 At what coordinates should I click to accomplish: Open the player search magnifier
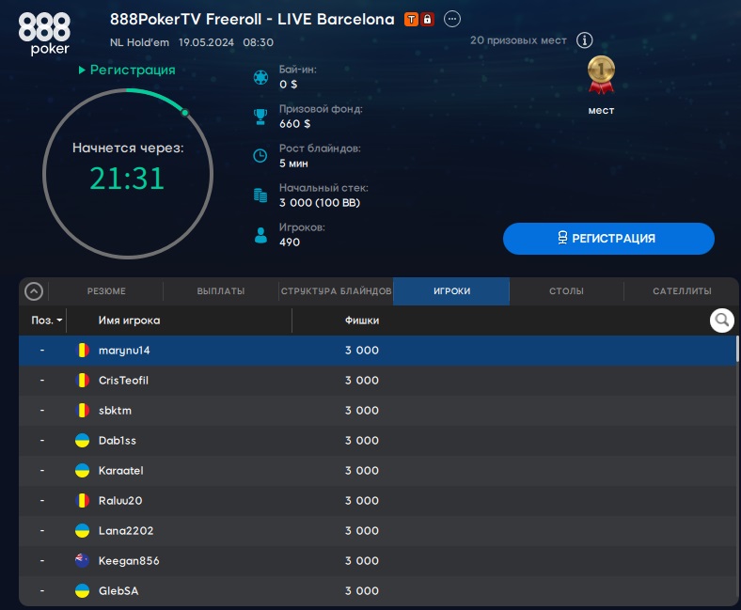click(721, 321)
